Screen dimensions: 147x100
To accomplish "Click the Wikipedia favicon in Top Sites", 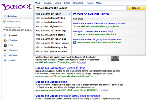I will coord(75,26).
